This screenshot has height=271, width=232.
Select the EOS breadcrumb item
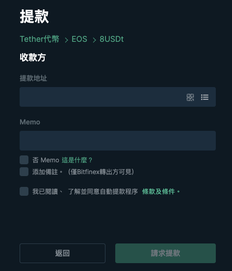[x=79, y=39]
